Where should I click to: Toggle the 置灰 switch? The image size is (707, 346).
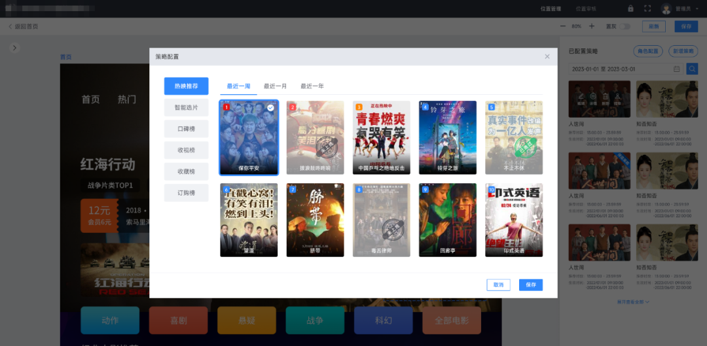click(625, 27)
